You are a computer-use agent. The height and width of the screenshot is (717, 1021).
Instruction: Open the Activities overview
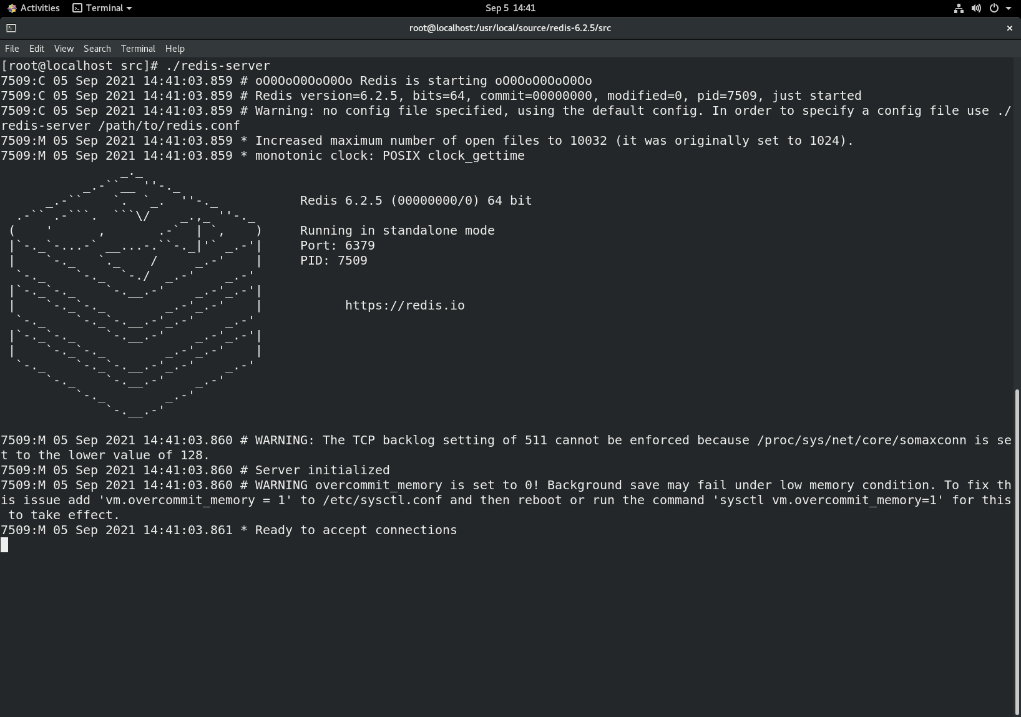pyautogui.click(x=34, y=8)
